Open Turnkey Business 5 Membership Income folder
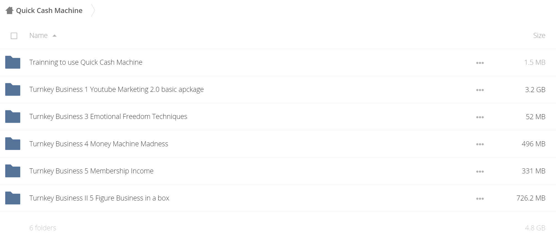Viewport: 556px width, 245px height. click(x=91, y=171)
